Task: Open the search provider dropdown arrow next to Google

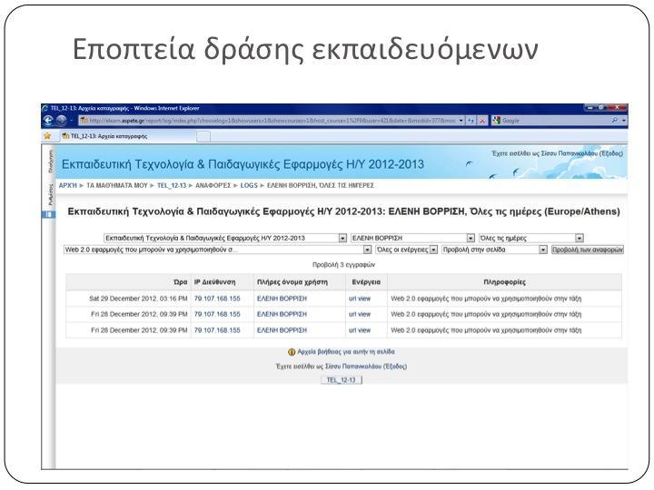Action: coord(623,121)
